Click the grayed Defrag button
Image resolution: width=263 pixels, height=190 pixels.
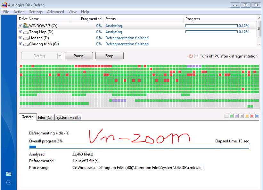pos(39,56)
